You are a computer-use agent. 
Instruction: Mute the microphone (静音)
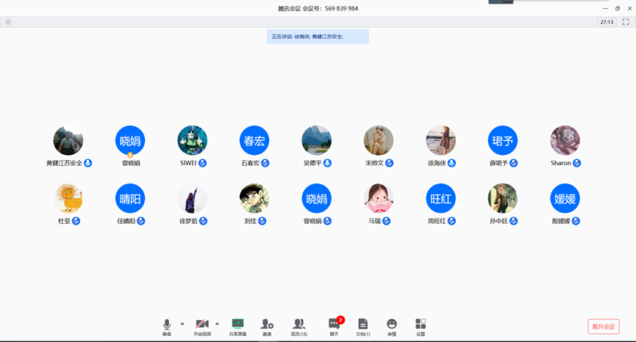167,326
